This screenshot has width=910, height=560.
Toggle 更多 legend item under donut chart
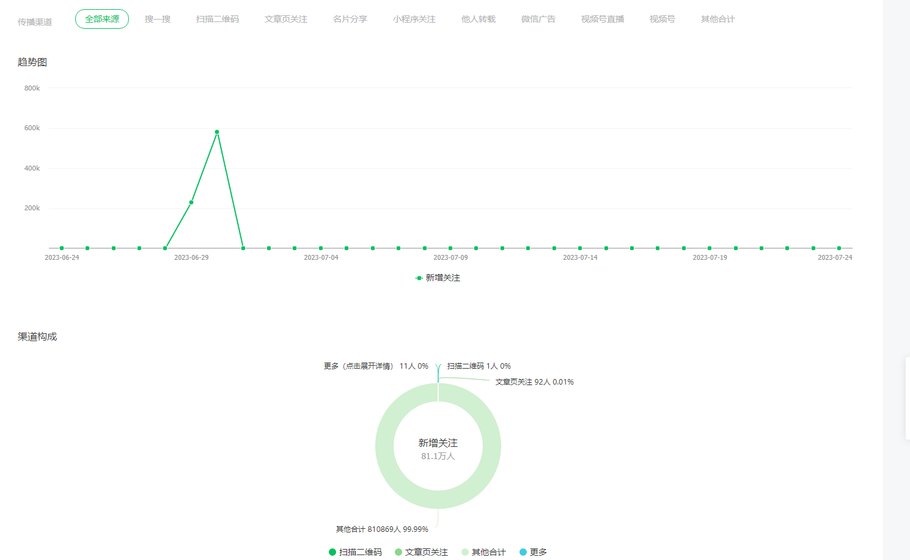tap(533, 552)
